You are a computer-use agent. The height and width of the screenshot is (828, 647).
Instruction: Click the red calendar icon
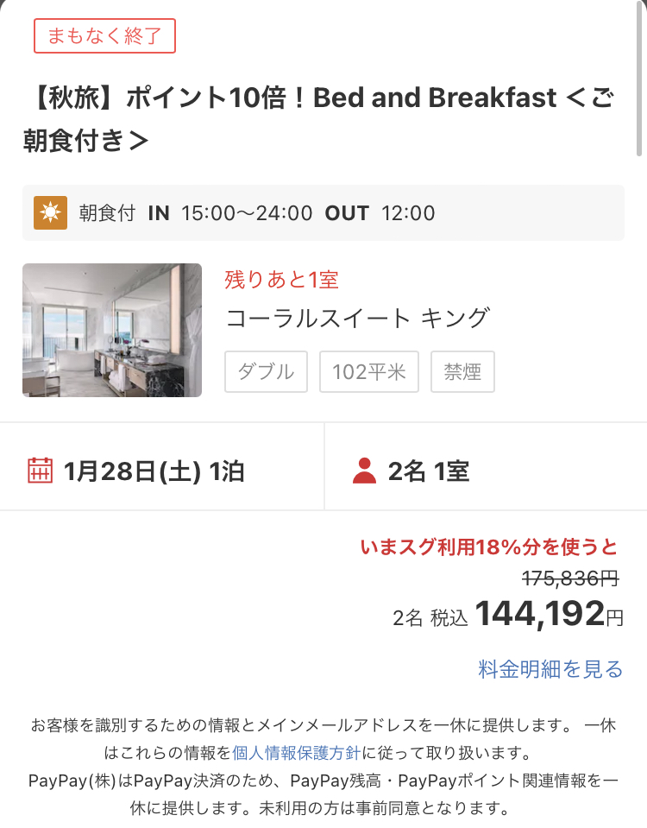pos(40,471)
